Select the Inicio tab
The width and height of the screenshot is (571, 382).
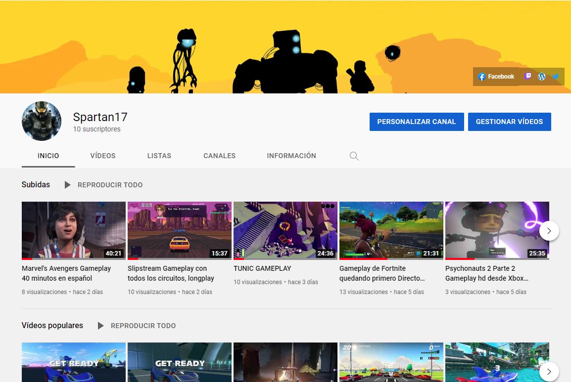tap(48, 156)
